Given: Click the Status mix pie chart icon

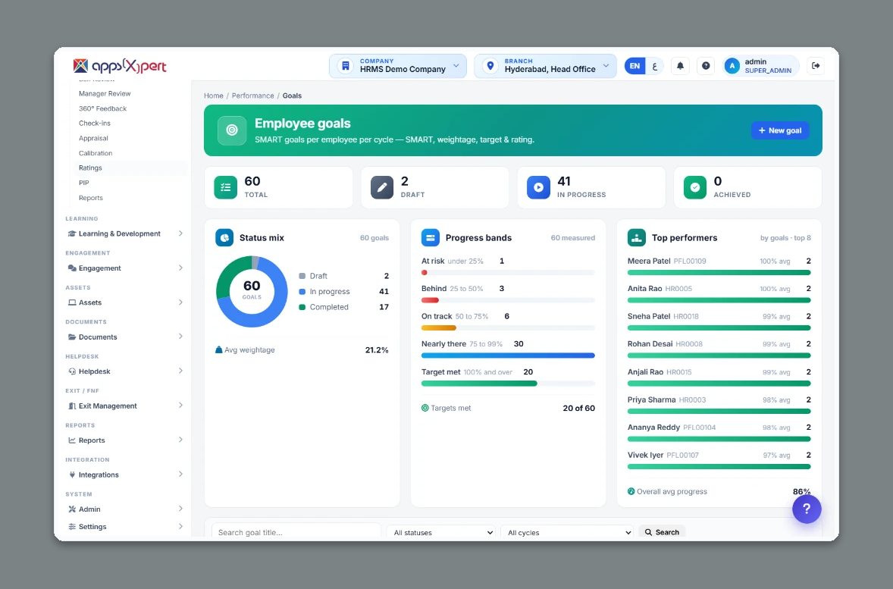Looking at the screenshot, I should point(224,237).
